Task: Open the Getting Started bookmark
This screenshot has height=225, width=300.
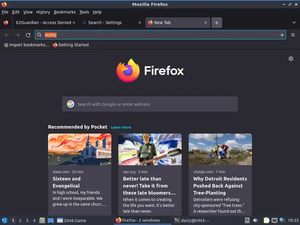Action: pos(71,45)
